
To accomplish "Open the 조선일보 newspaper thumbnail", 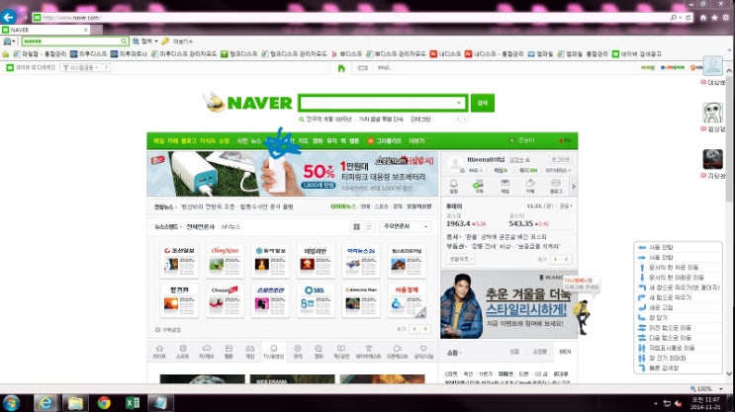I will [x=179, y=261].
